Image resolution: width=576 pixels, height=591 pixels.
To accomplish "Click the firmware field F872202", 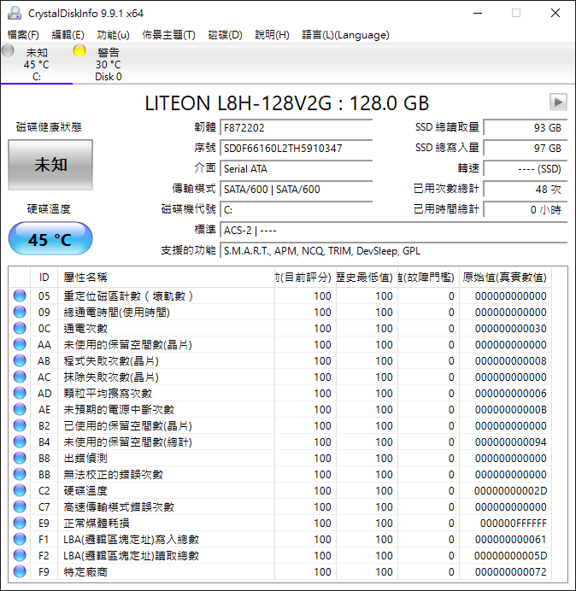I will (296, 128).
